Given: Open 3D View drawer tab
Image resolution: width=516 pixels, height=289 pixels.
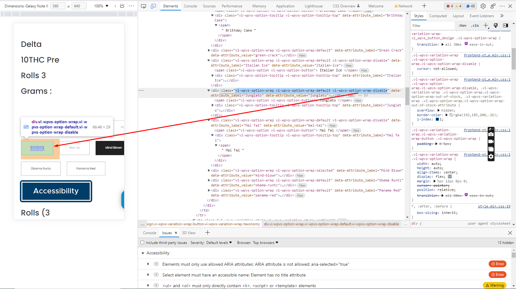Looking at the screenshot, I should 189,233.
